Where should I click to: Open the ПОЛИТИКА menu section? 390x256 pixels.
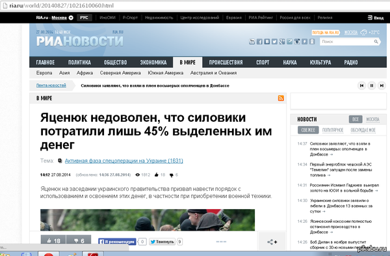(x=79, y=63)
